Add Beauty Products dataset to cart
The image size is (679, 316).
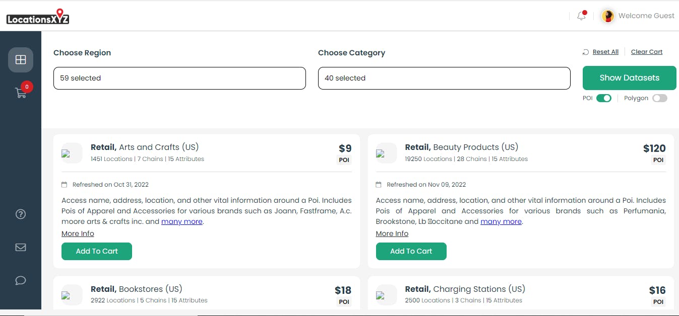pyautogui.click(x=411, y=251)
